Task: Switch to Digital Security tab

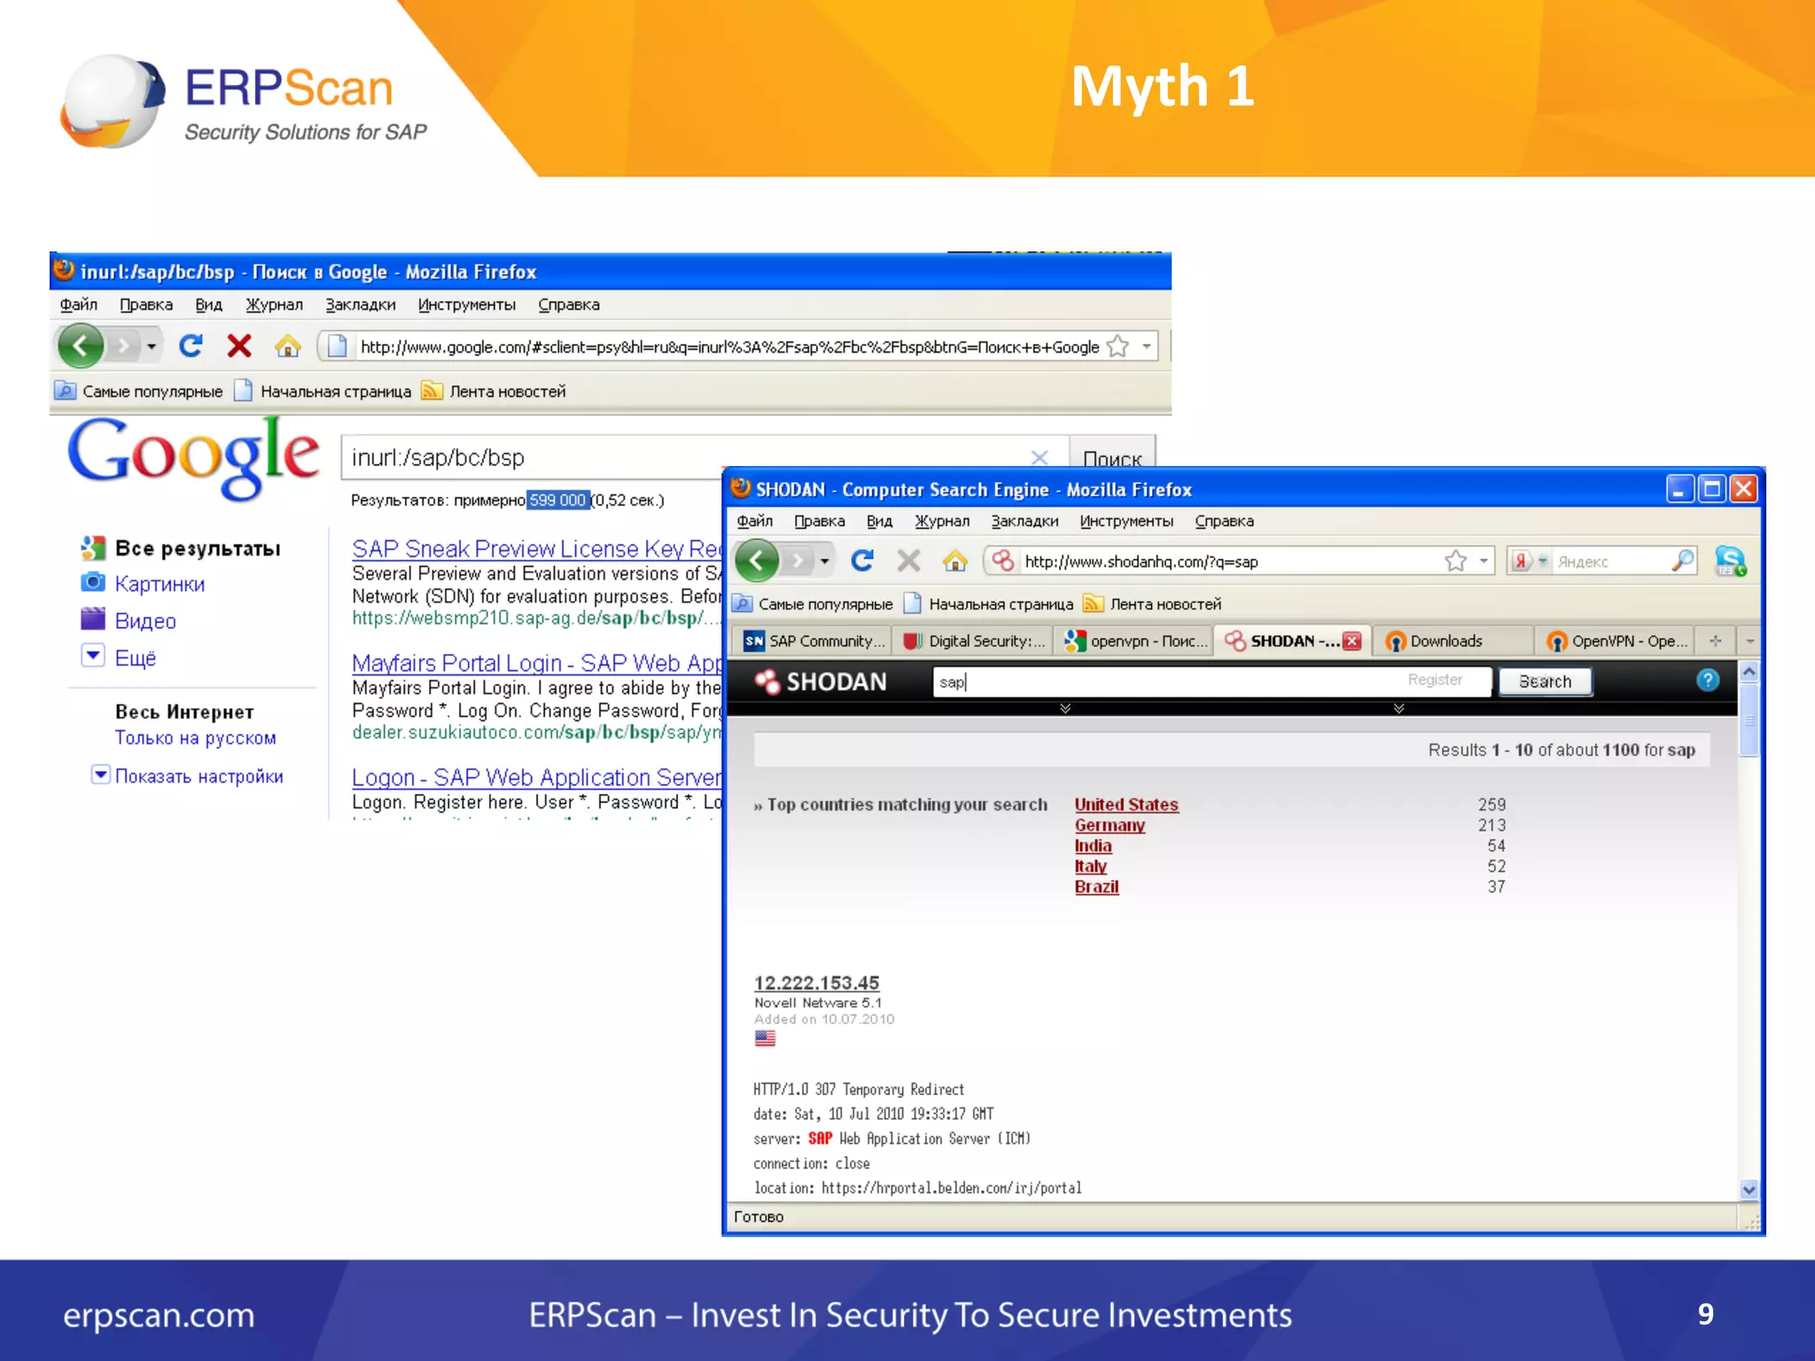Action: [973, 641]
